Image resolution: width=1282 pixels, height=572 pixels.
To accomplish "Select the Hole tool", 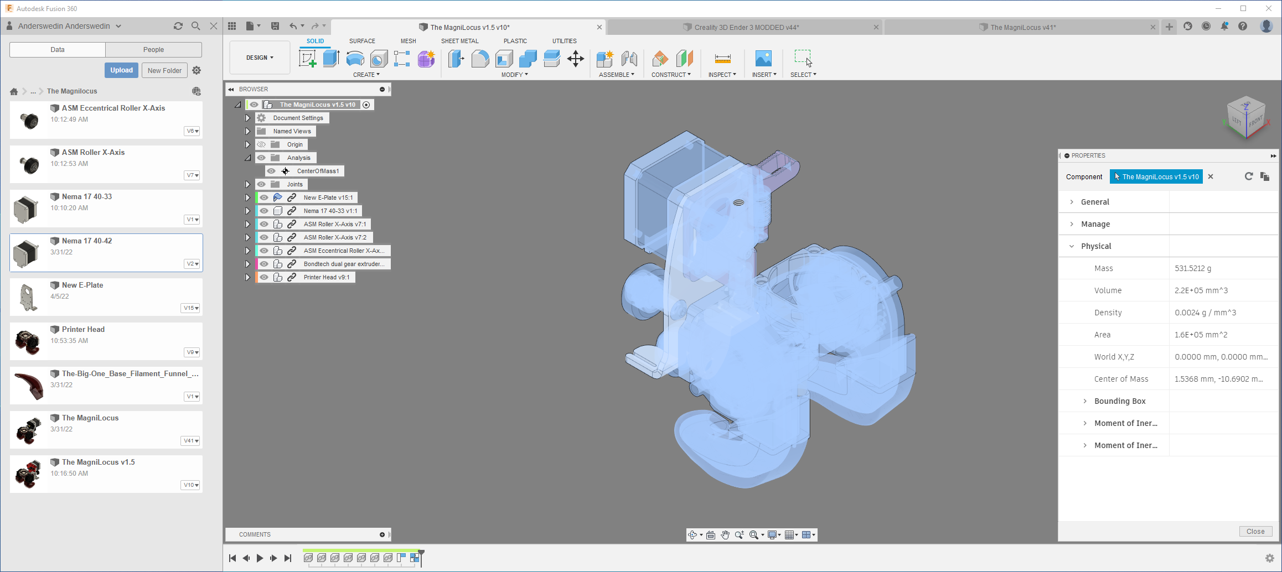I will point(379,58).
